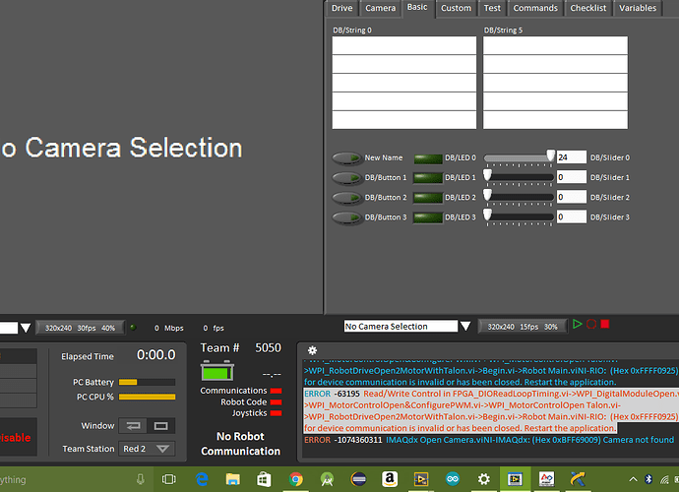Image resolution: width=679 pixels, height=492 pixels.
Task: Open Amazon app from taskbar
Action: pyautogui.click(x=390, y=479)
